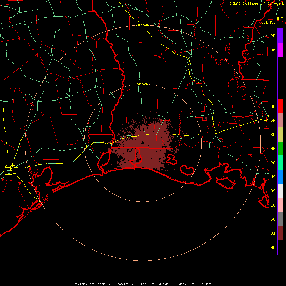Click the GR legend label
The height and width of the screenshot is (286, 286).
(x=273, y=120)
